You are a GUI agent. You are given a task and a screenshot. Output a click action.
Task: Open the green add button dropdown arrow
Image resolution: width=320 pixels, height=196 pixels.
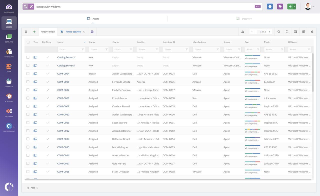tap(295, 7)
